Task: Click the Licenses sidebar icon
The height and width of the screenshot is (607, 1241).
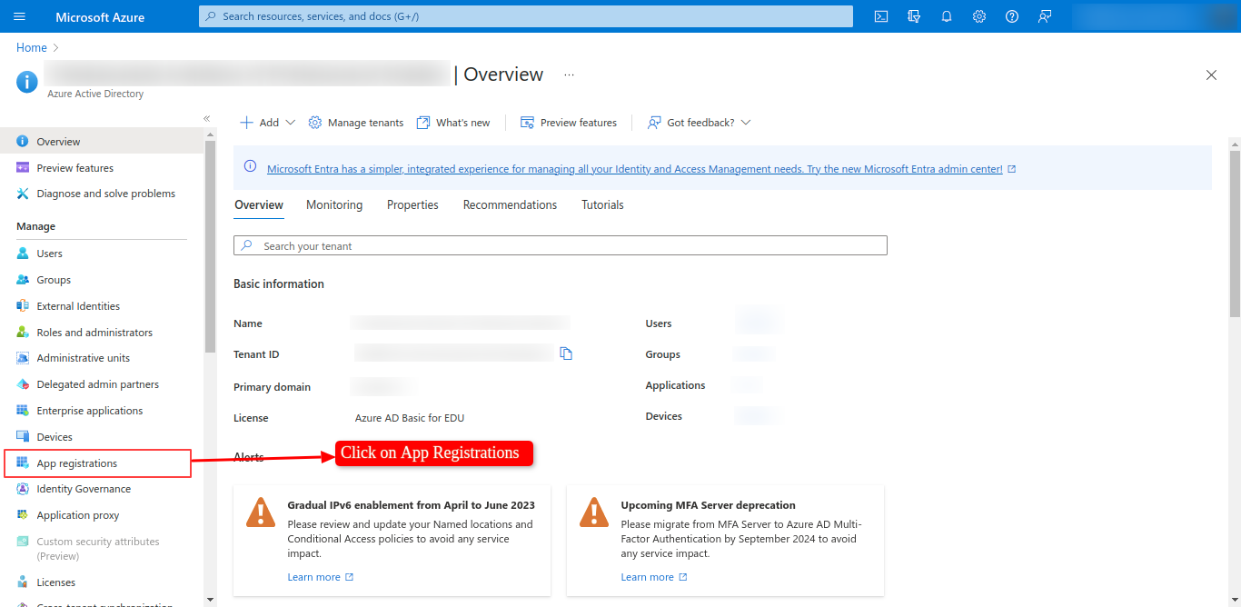Action: [23, 582]
